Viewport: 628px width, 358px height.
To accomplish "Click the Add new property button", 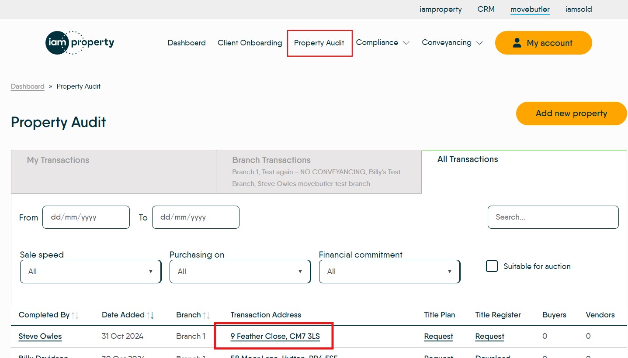I will pos(571,114).
